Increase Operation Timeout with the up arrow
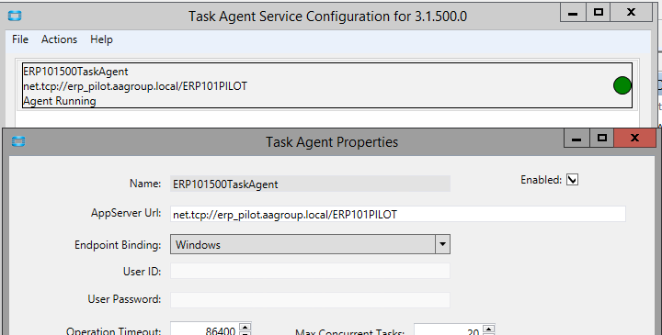 point(245,327)
